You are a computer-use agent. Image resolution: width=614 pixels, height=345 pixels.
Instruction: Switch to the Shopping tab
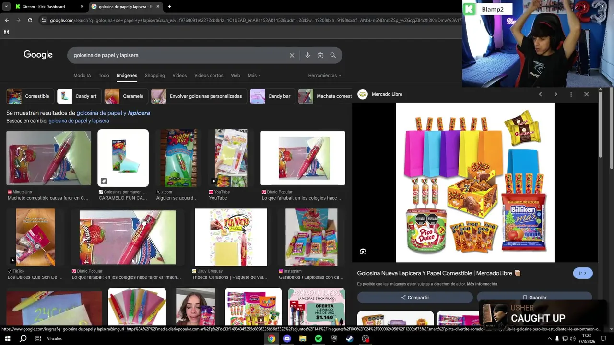154,75
